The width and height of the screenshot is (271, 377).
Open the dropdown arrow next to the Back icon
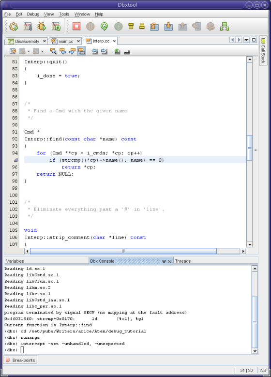coord(29,51)
